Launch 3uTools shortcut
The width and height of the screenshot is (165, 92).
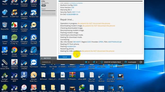coord(5,51)
